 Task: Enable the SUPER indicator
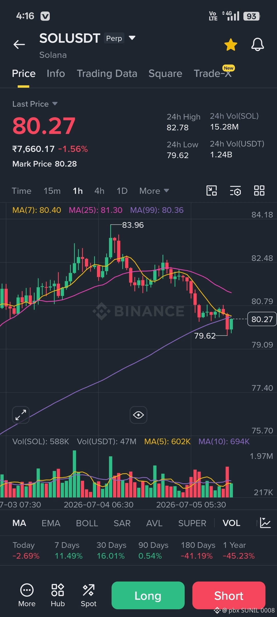point(192,523)
